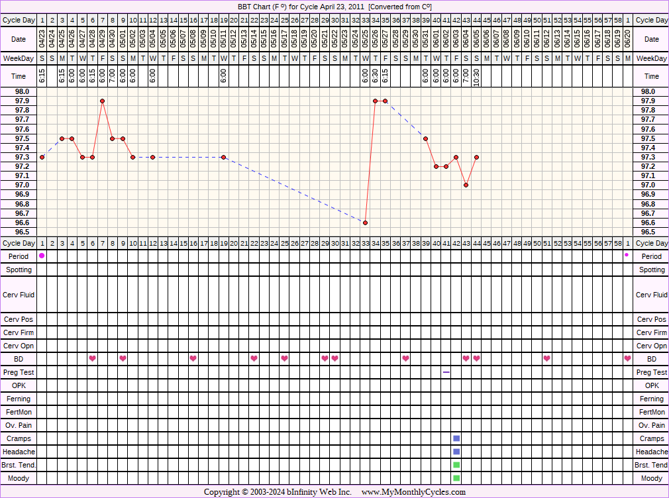Select the left OPK row label

pos(19,385)
